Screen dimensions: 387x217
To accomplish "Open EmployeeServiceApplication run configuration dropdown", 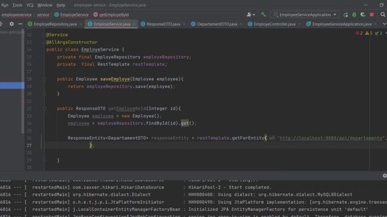I will [x=305, y=14].
